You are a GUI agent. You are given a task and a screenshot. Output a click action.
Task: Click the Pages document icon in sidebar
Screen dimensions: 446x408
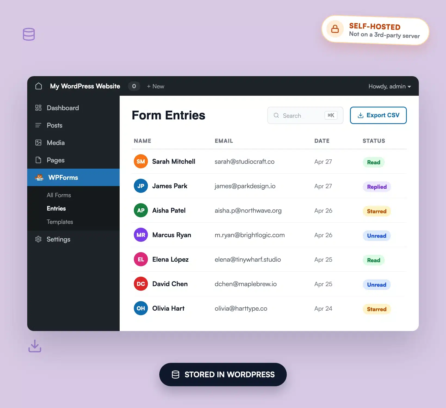click(38, 160)
